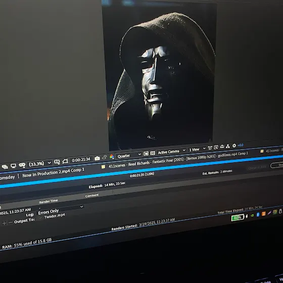Click the Reset Exposure icon

click(234, 146)
